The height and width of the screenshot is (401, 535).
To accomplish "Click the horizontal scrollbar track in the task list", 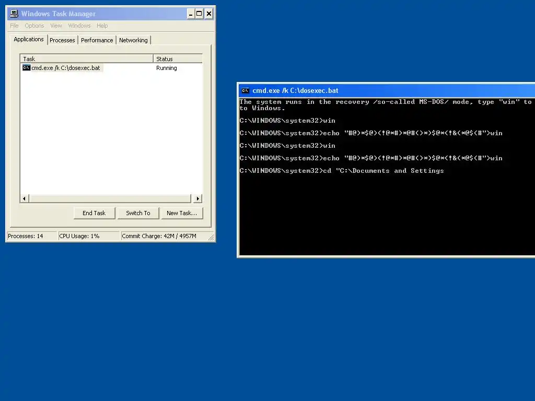I will click(x=110, y=198).
